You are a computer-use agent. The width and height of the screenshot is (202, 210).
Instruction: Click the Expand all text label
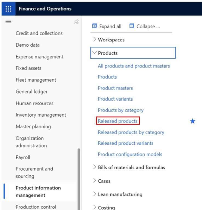tap(110, 27)
